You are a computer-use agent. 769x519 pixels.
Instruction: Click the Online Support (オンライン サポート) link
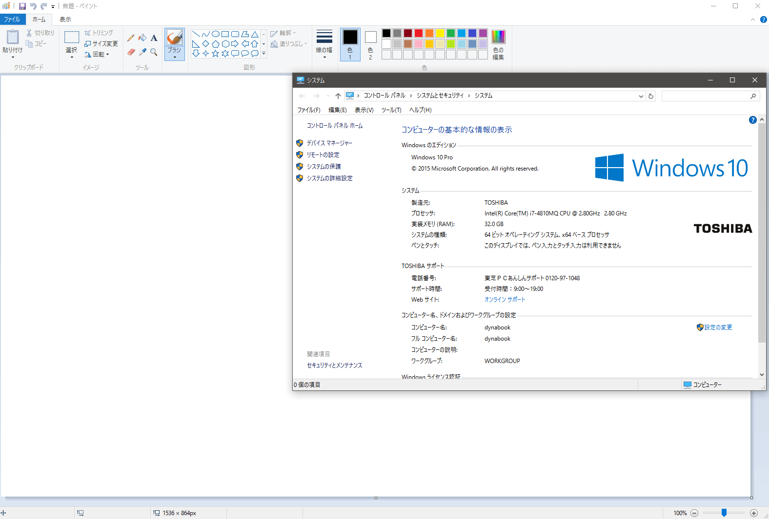(505, 300)
